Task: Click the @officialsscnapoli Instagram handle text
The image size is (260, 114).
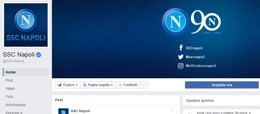Action: [x=201, y=66]
